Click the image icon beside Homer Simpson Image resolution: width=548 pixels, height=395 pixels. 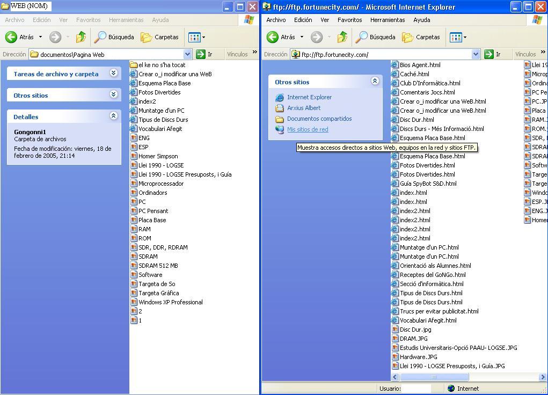point(134,156)
